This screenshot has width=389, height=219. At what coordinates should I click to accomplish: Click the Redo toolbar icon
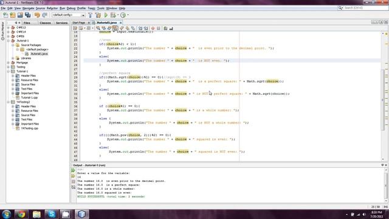44,15
